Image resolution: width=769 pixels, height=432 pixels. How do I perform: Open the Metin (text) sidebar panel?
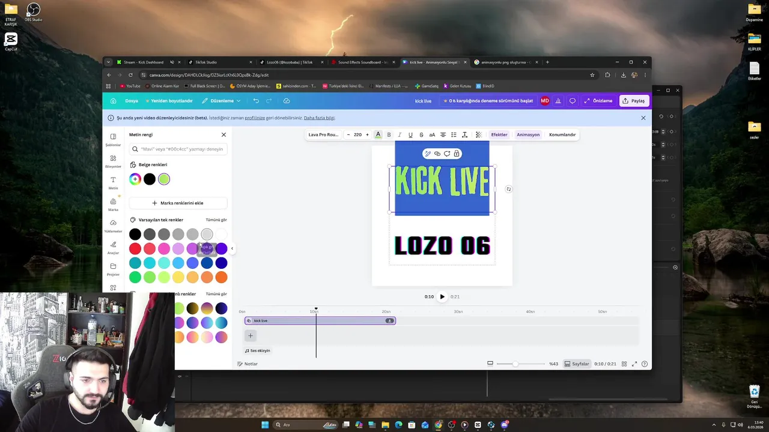(113, 183)
